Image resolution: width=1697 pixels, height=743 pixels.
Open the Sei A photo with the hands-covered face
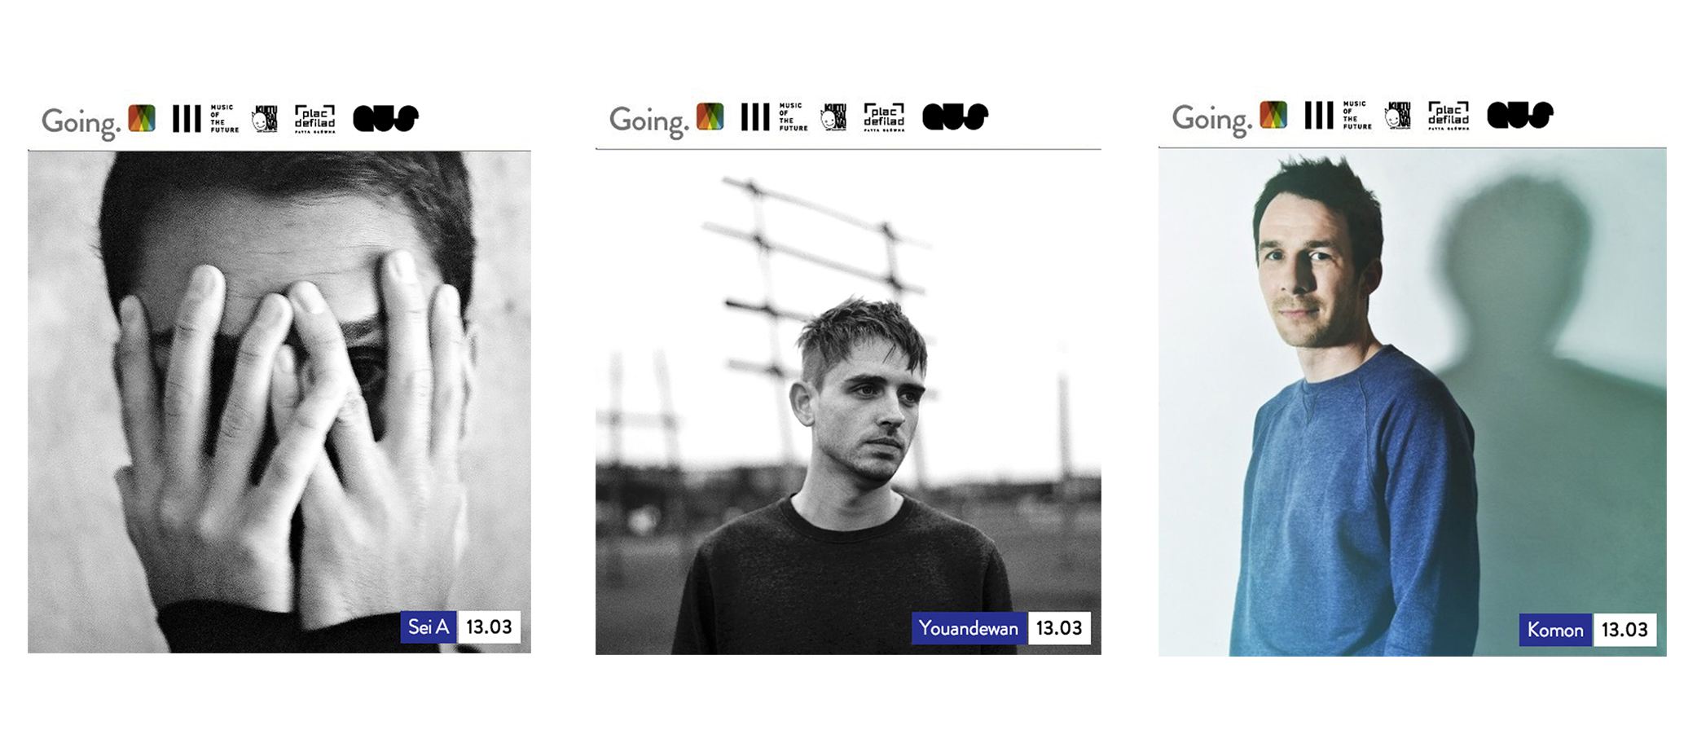279,402
